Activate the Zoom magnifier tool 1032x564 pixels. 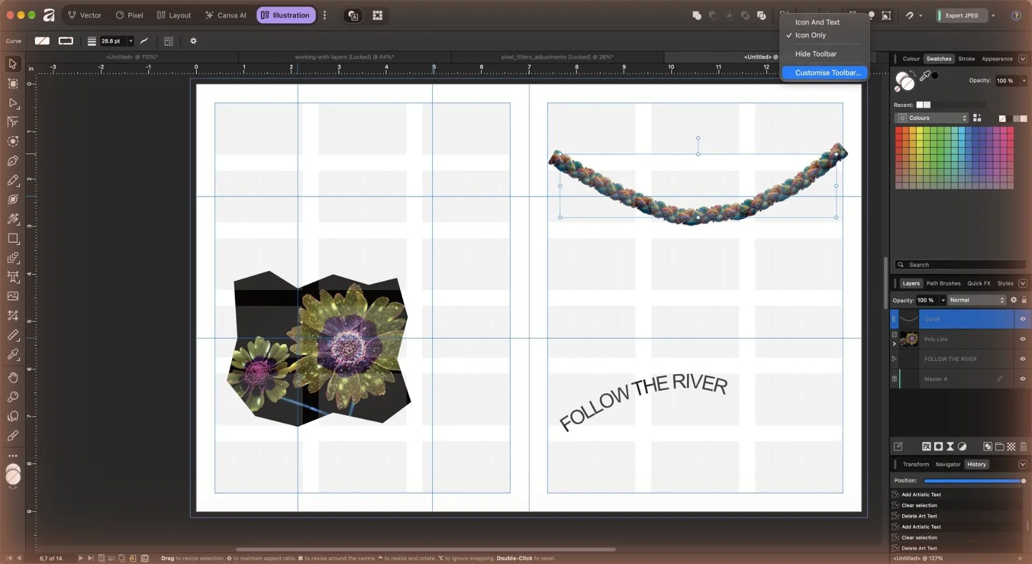pyautogui.click(x=13, y=396)
